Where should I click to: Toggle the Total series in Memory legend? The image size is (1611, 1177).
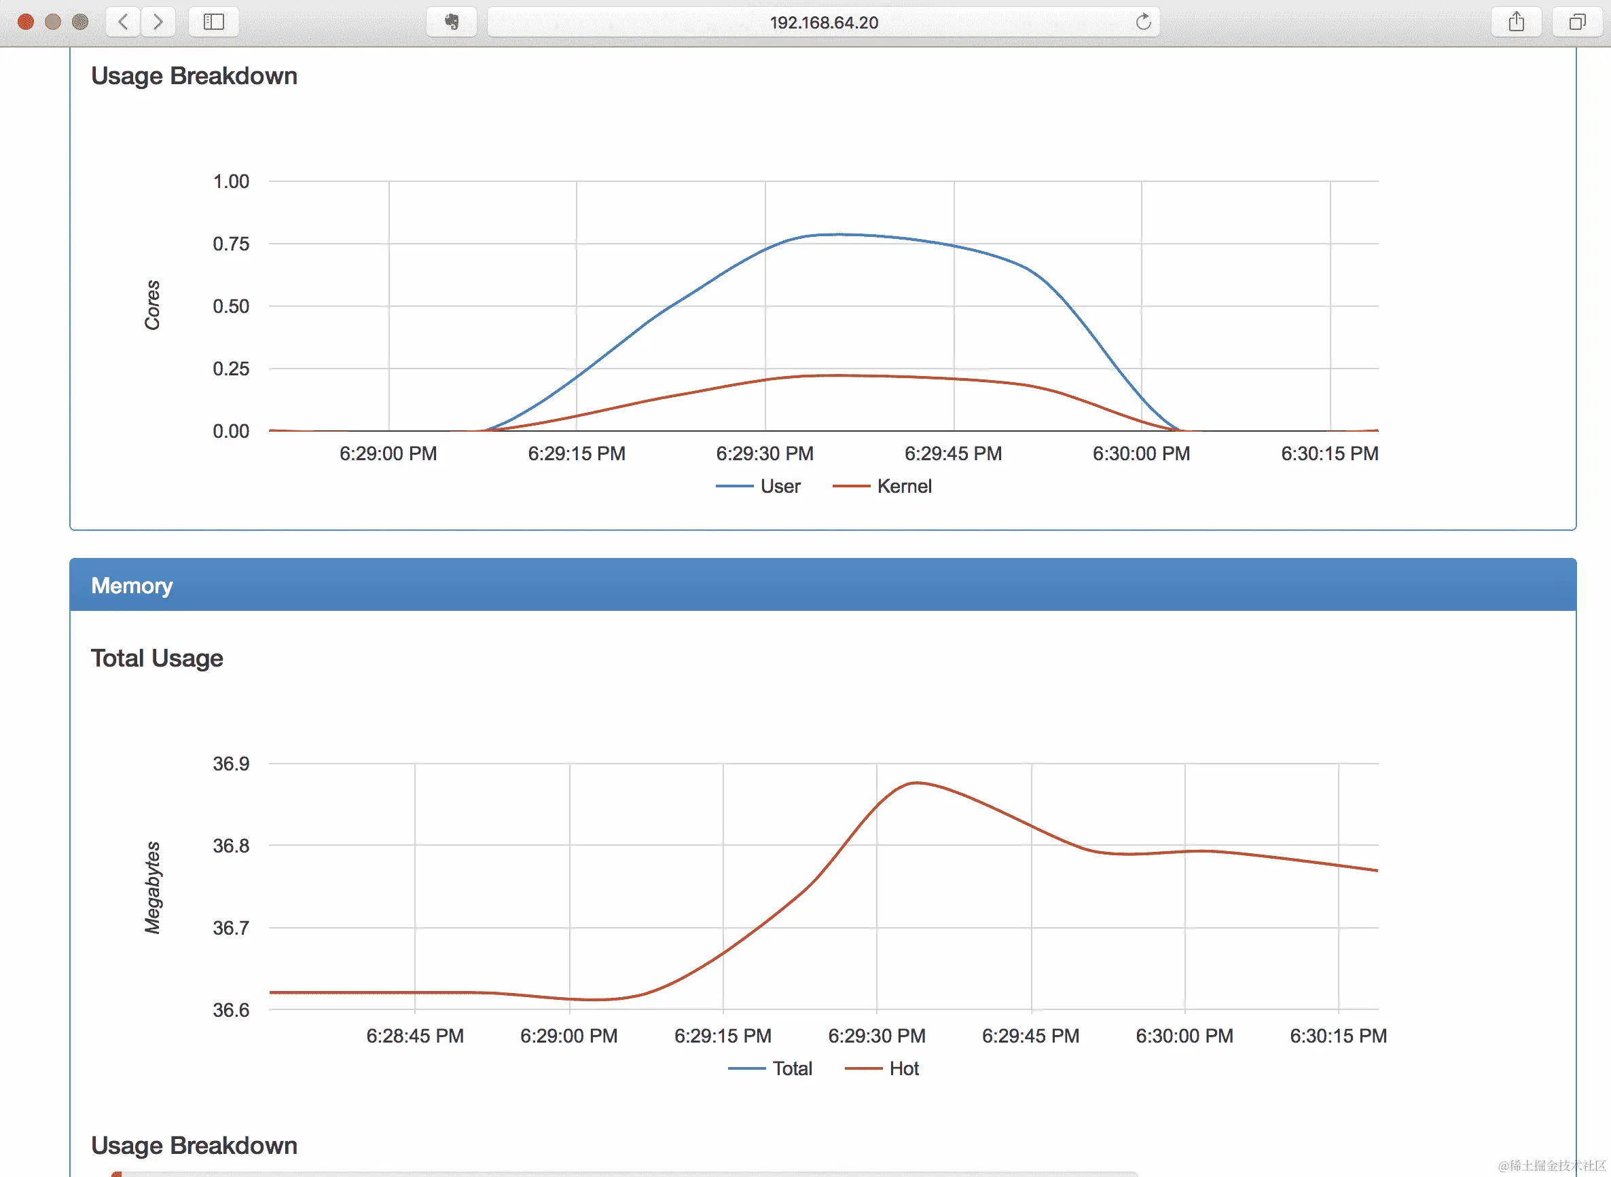pyautogui.click(x=791, y=1068)
